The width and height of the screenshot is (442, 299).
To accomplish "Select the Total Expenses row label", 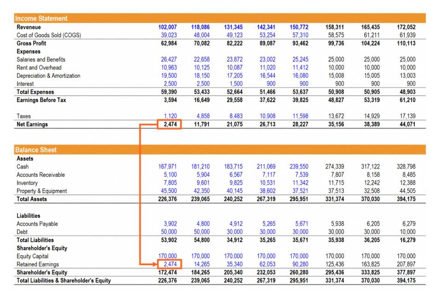I will pyautogui.click(x=36, y=92).
